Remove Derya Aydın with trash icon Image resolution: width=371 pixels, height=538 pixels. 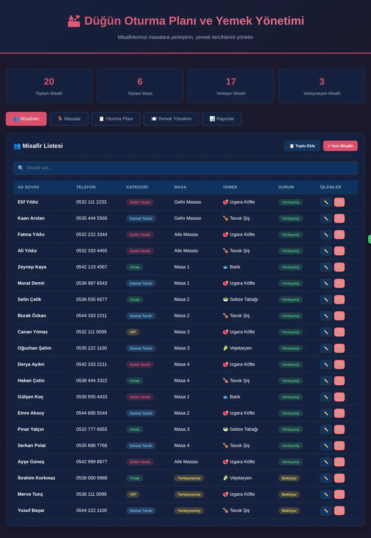point(339,365)
